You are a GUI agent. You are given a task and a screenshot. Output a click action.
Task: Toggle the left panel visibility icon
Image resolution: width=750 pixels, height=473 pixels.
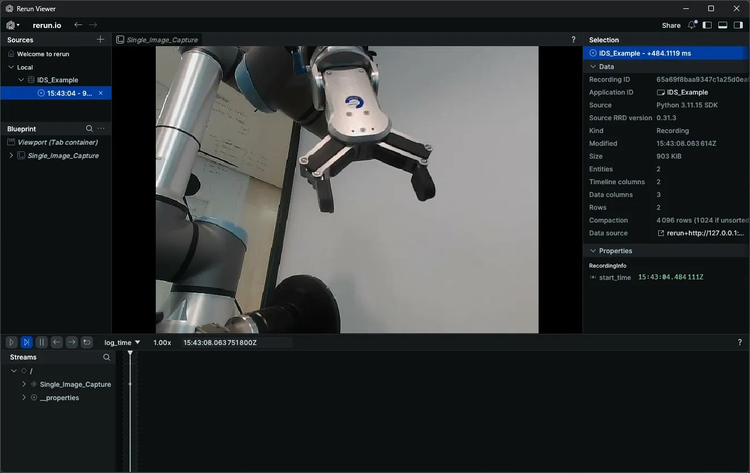707,25
